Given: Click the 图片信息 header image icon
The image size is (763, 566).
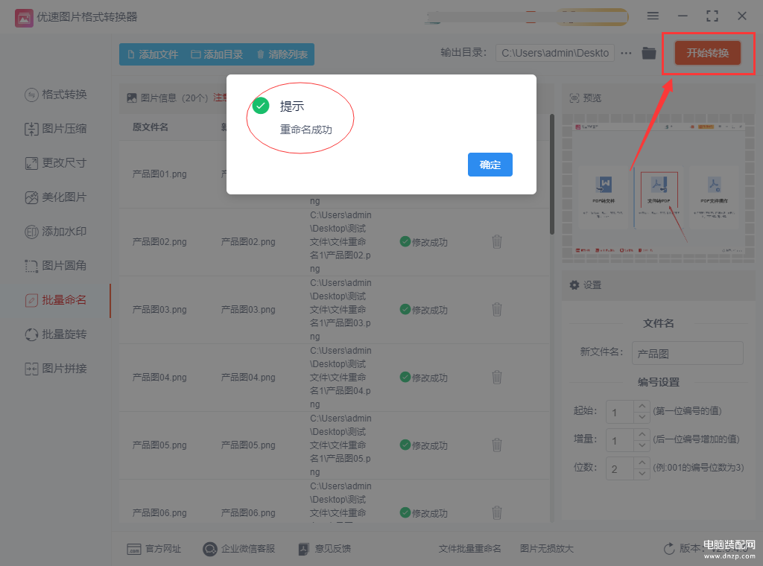Looking at the screenshot, I should click(131, 98).
